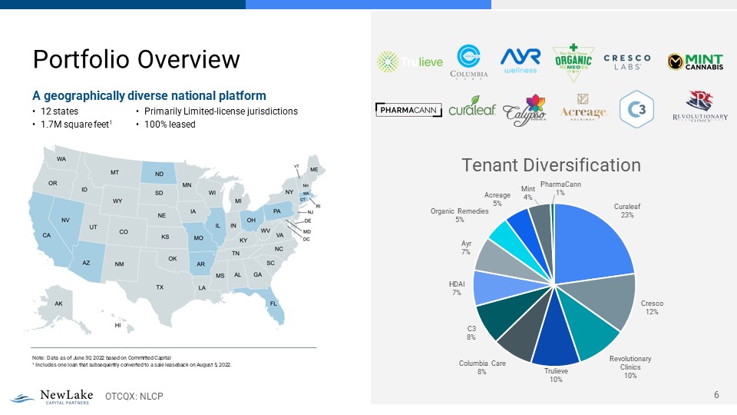Click the '100% leased' bullet
This screenshot has width=737, height=415.
pos(170,124)
